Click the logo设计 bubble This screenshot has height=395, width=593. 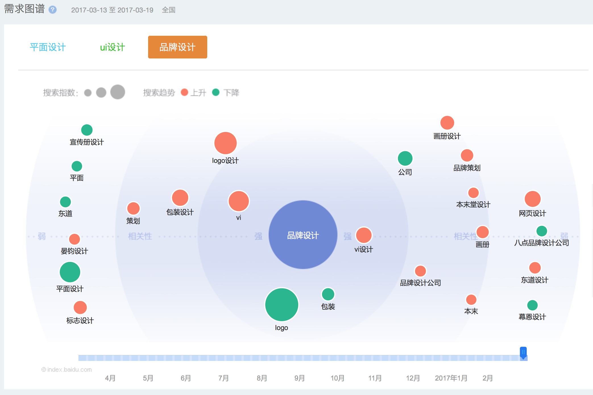225,143
